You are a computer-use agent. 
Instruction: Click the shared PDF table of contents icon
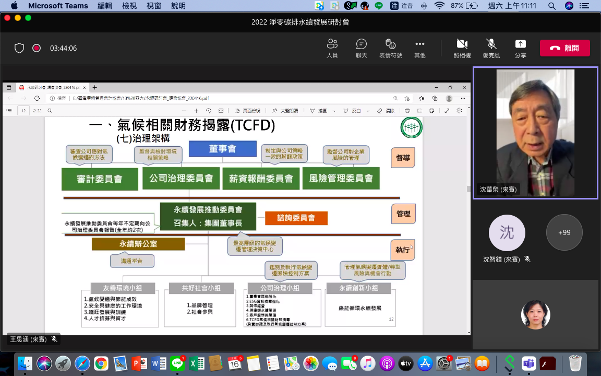[9, 111]
